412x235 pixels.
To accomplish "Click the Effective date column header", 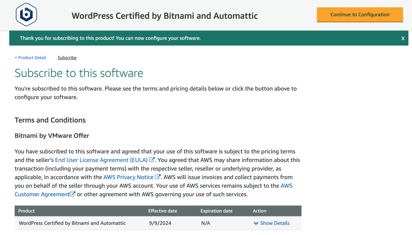I will [x=163, y=211].
